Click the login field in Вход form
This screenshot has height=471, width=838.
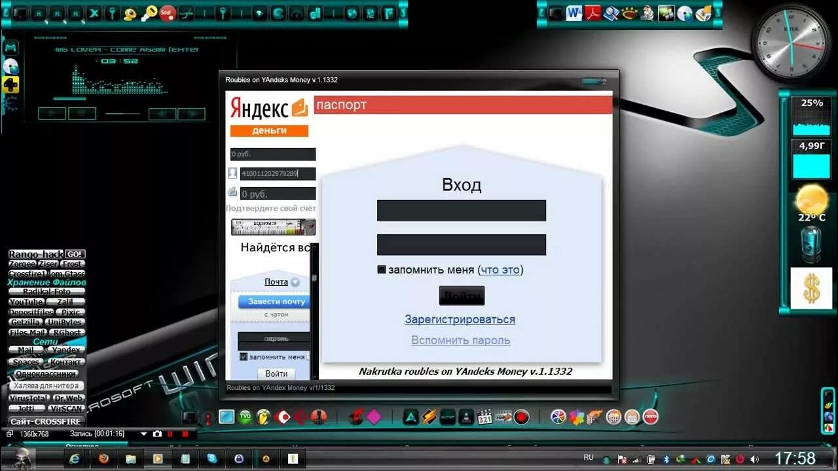tap(462, 211)
